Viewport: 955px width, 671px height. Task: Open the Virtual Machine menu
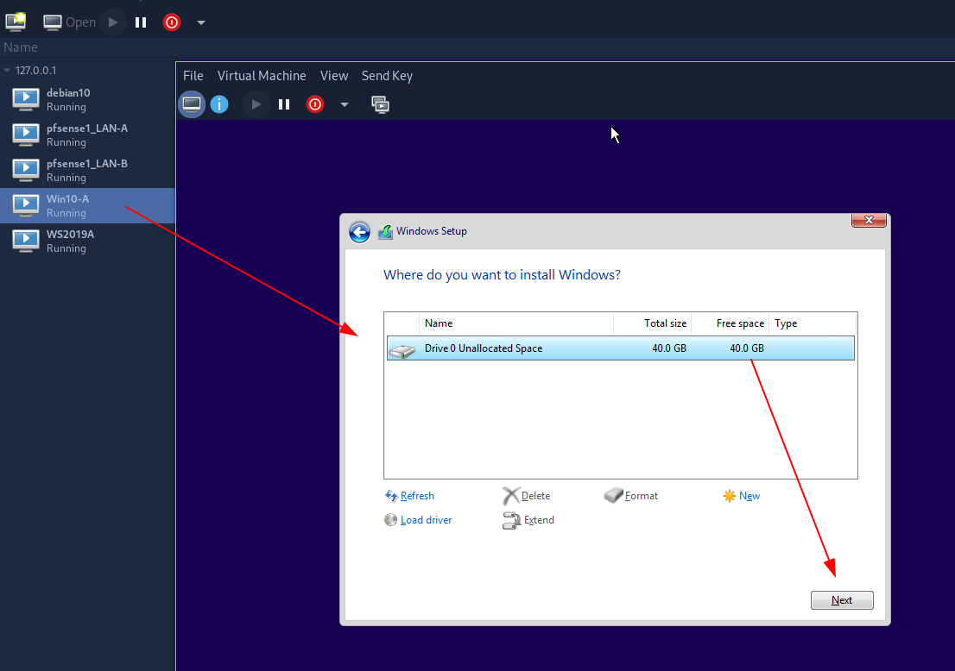[x=262, y=75]
